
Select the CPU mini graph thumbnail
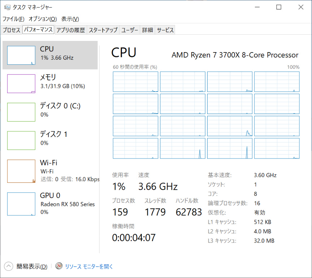pos(21,55)
